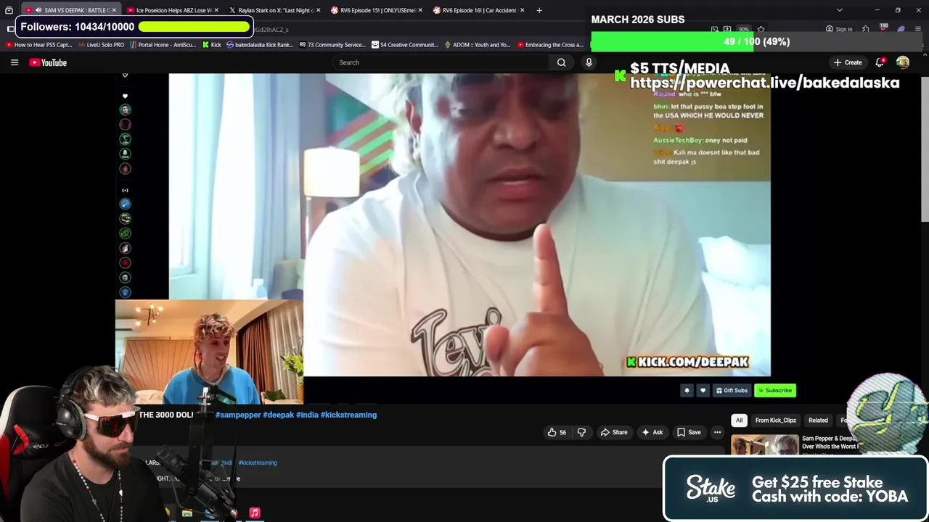The width and height of the screenshot is (929, 522).
Task: Open the browser application hamburger menu
Action: click(x=918, y=29)
